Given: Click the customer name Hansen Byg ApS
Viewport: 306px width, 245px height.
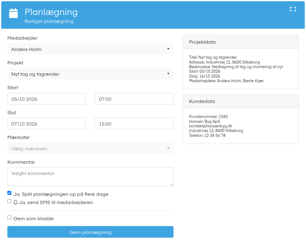Looking at the screenshot, I should click(x=204, y=121).
